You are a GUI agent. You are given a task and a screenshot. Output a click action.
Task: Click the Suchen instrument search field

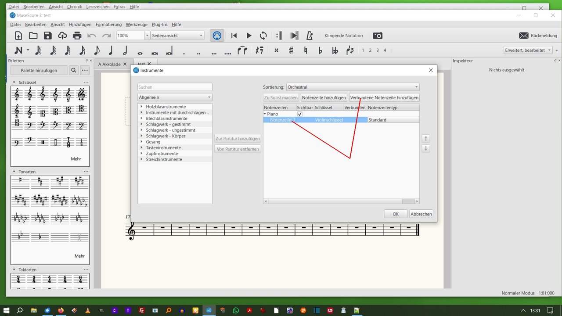(175, 87)
